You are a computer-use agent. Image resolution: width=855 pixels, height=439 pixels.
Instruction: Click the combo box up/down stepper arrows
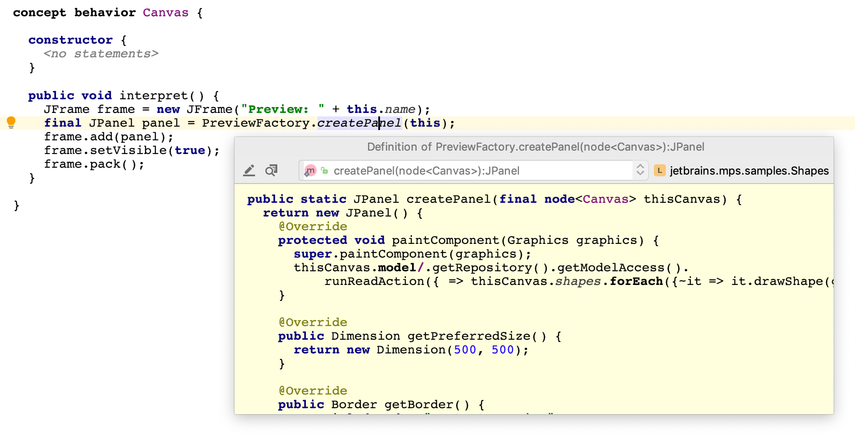640,170
